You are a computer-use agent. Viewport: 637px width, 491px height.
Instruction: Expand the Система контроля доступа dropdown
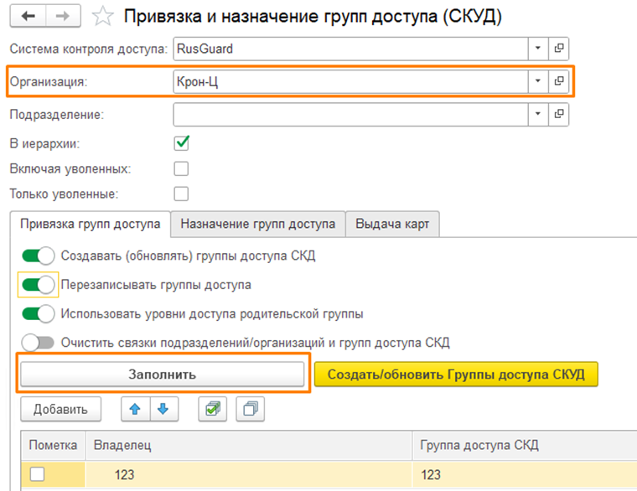(x=536, y=49)
